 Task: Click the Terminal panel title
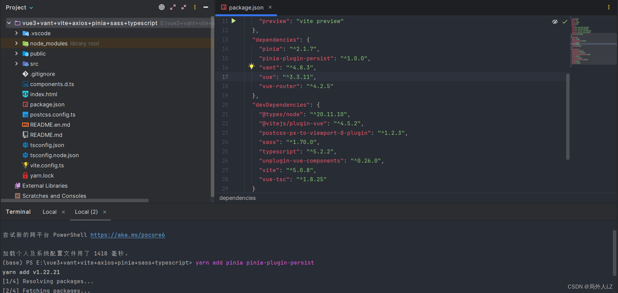(x=18, y=212)
